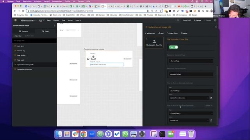
Task: Click the Publish button
Action: click(x=207, y=20)
